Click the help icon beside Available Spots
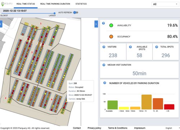The width and height of the screenshot is (180, 130). tap(130, 47)
